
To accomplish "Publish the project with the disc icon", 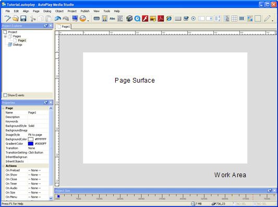I will click(x=82, y=18).
